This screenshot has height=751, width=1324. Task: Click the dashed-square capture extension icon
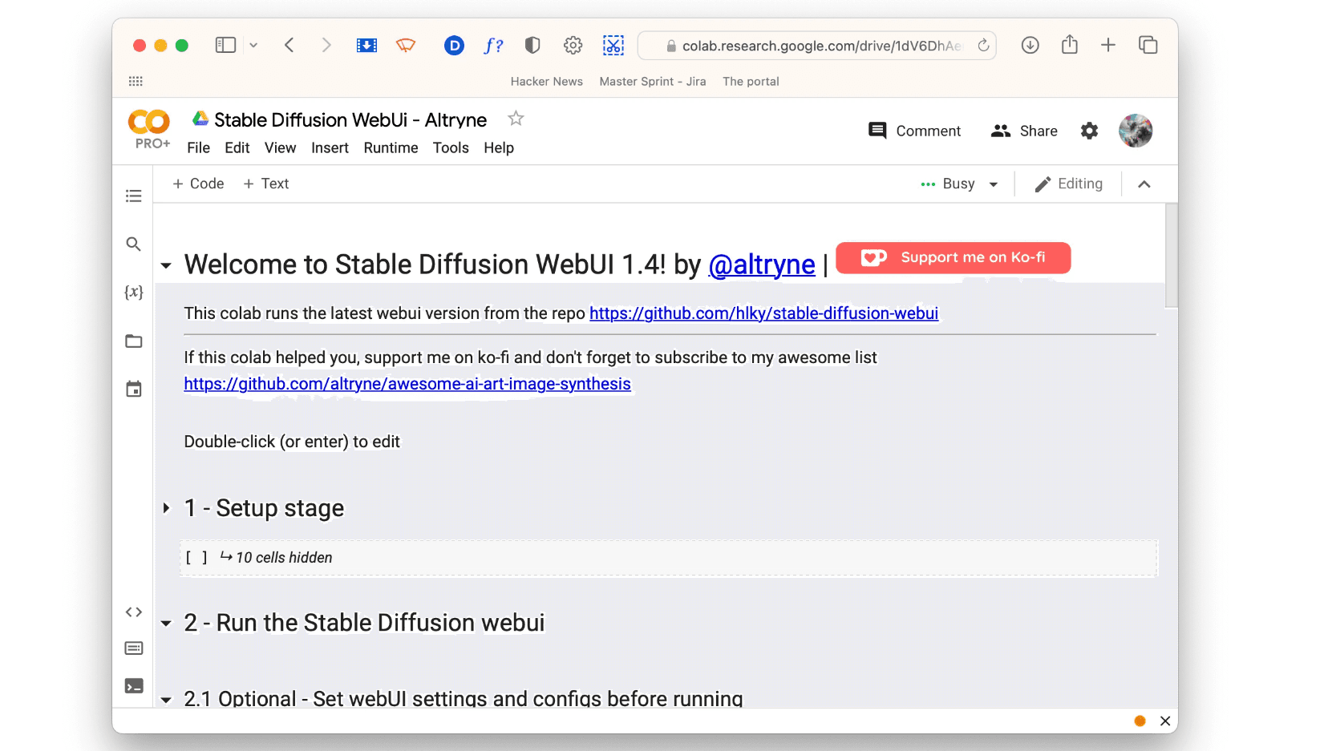tap(613, 46)
